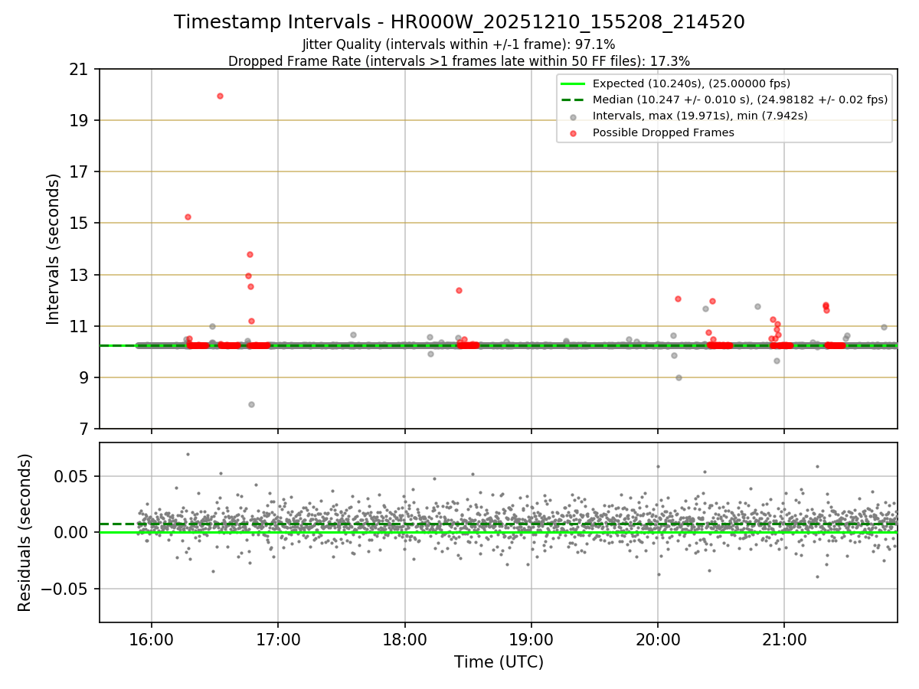The image size is (919, 689).
Task: Click the plot title 'Timestamp Intervals - HR000W_20251210_155208_214520'
Action: tap(459, 22)
